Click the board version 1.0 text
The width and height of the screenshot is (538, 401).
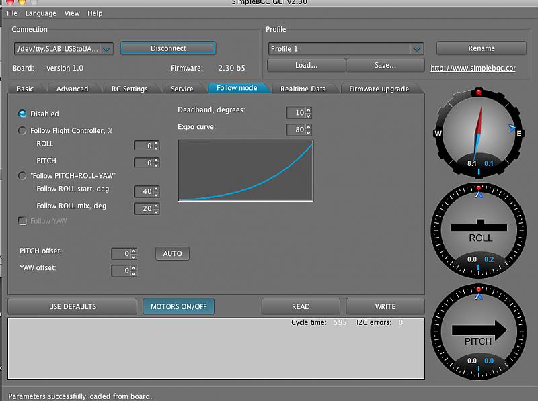coord(65,68)
